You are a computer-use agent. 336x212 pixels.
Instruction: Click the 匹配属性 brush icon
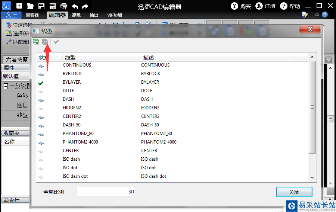pos(9,42)
